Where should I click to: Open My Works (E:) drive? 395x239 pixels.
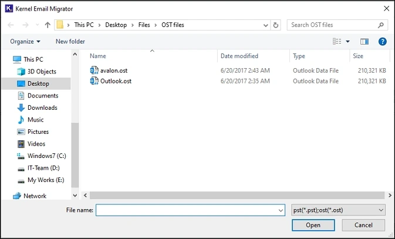pyautogui.click(x=46, y=180)
